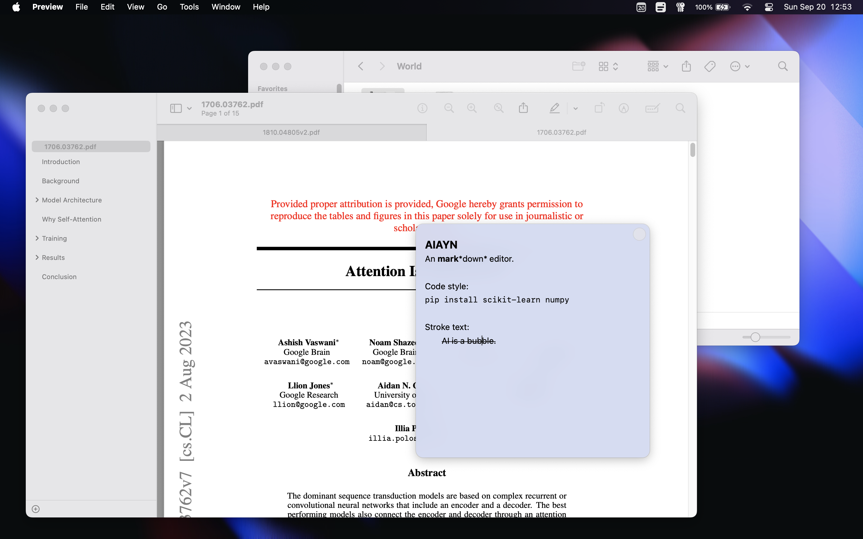
Task: Expand the Training outline entry
Action: (x=37, y=238)
